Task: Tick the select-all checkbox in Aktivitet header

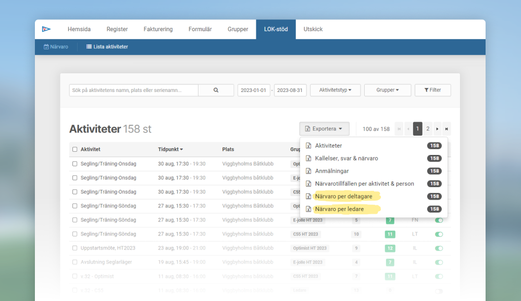Action: [x=75, y=149]
